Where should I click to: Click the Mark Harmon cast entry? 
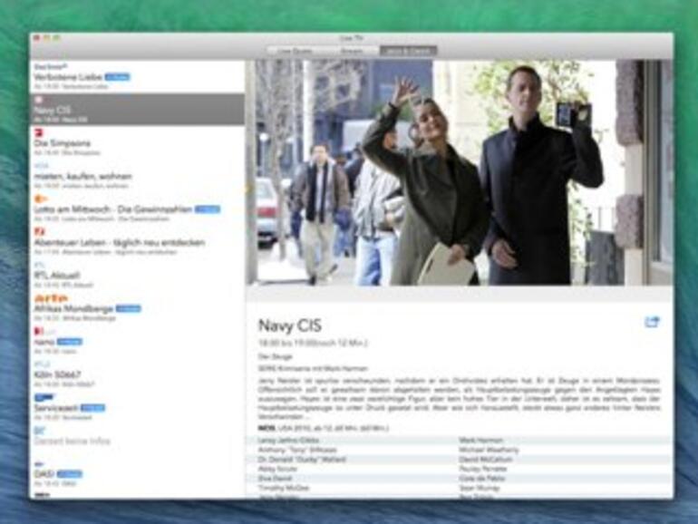481,441
